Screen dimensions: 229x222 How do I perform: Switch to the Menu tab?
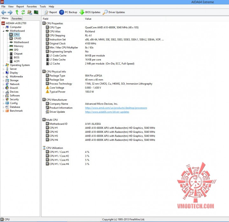(5, 18)
